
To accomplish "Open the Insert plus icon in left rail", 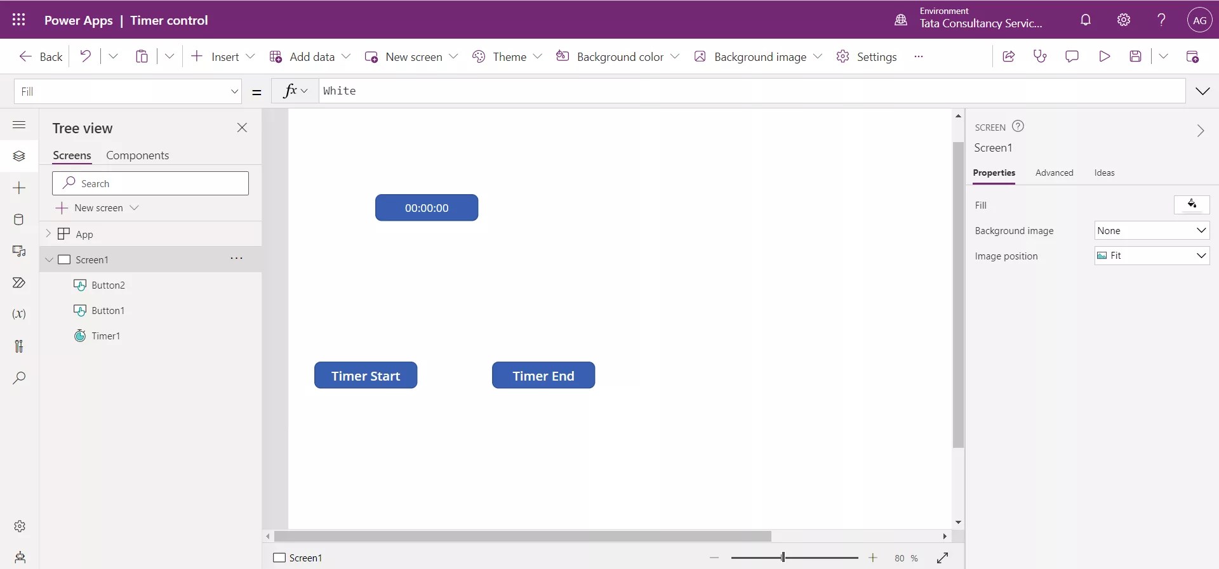I will pyautogui.click(x=19, y=188).
